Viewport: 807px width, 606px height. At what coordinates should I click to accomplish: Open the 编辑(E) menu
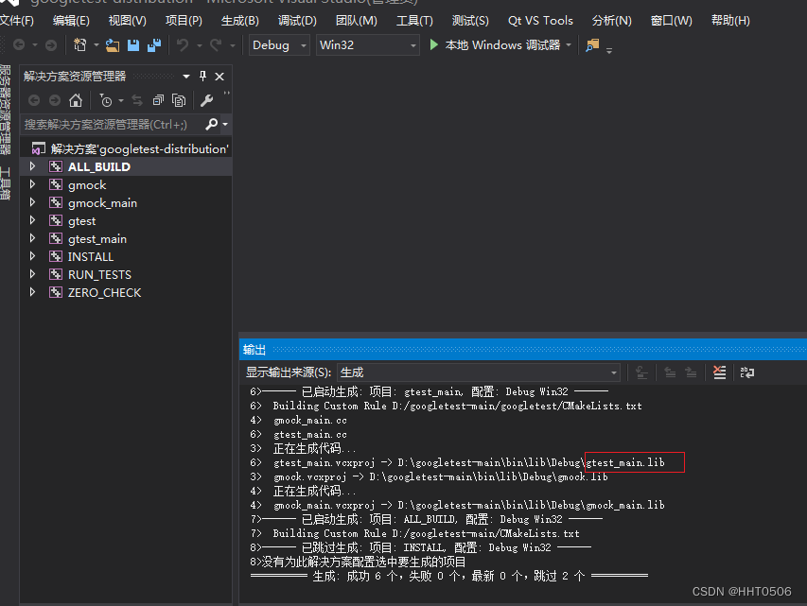71,21
